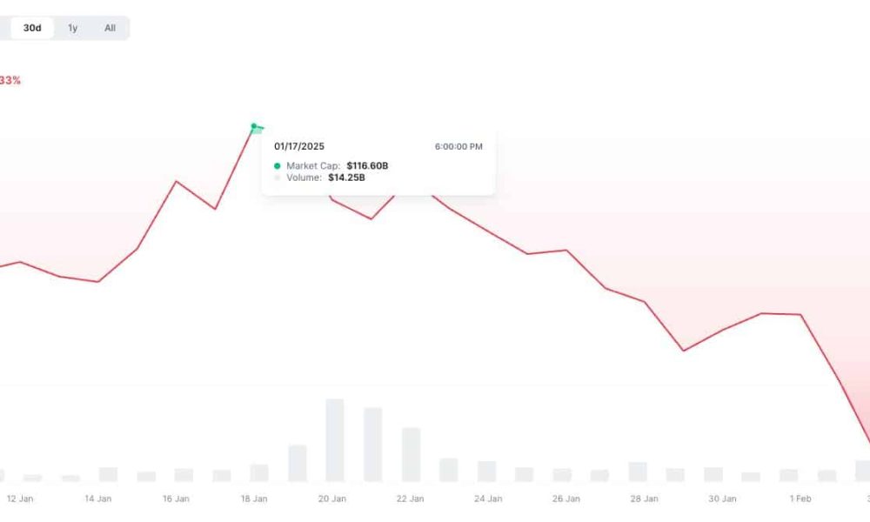Switch to the 1y time range

pyautogui.click(x=73, y=28)
